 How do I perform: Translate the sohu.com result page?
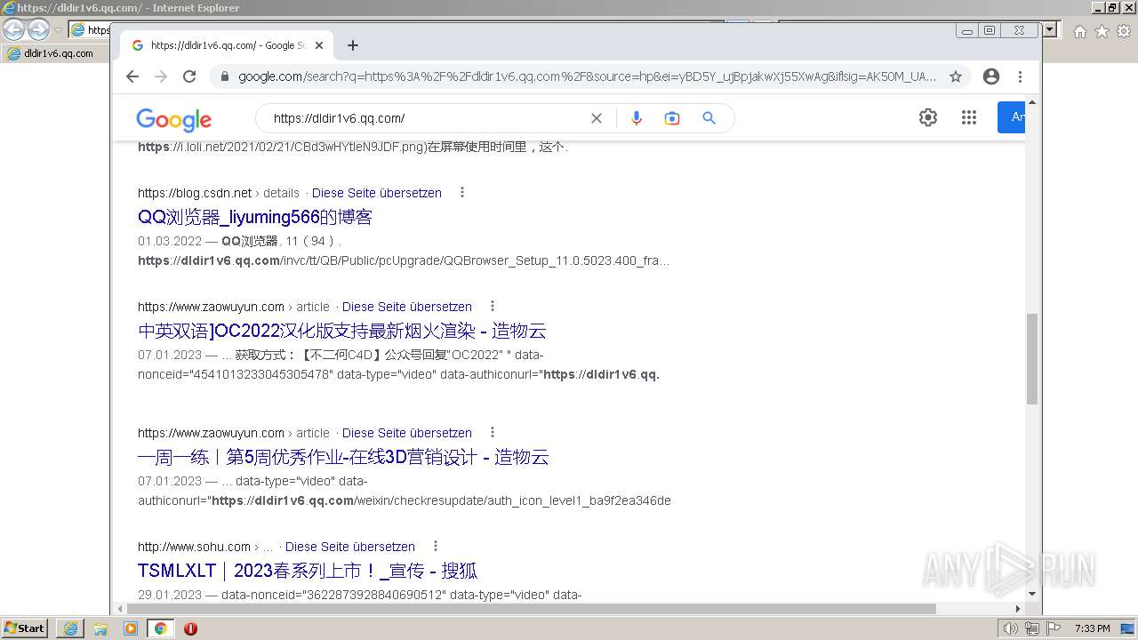349,547
